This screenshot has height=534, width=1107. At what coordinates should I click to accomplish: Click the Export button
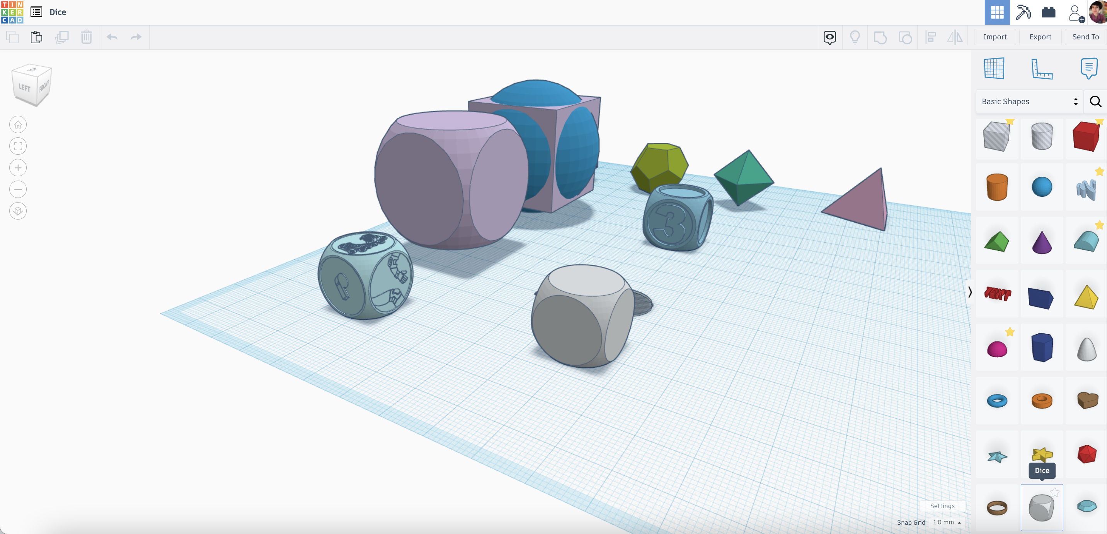(1040, 37)
